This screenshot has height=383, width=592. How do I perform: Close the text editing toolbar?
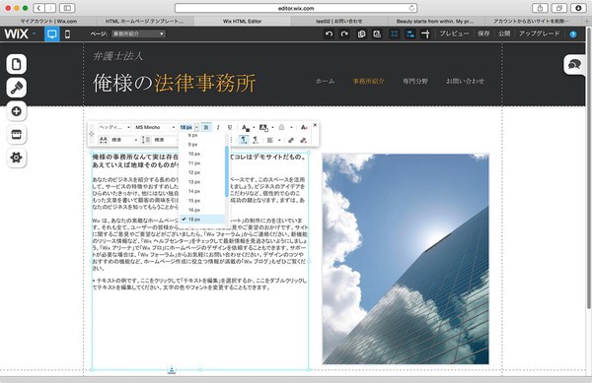pos(315,125)
